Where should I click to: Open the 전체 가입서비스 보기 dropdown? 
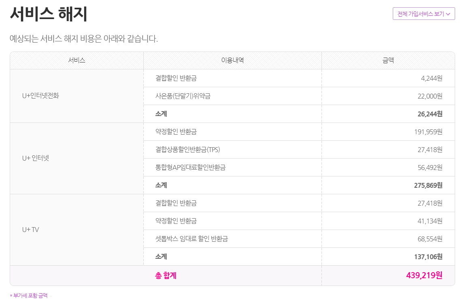point(424,14)
